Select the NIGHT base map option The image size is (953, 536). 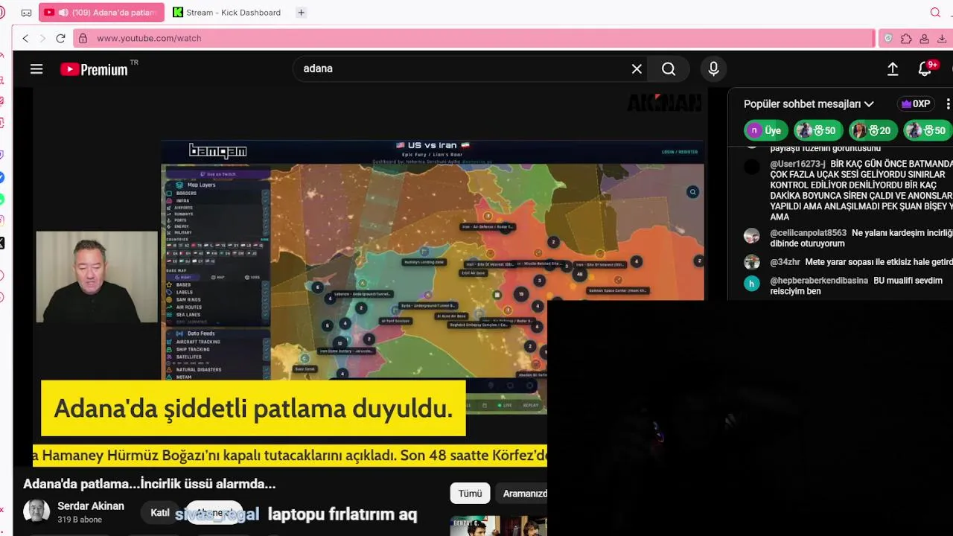(x=182, y=277)
